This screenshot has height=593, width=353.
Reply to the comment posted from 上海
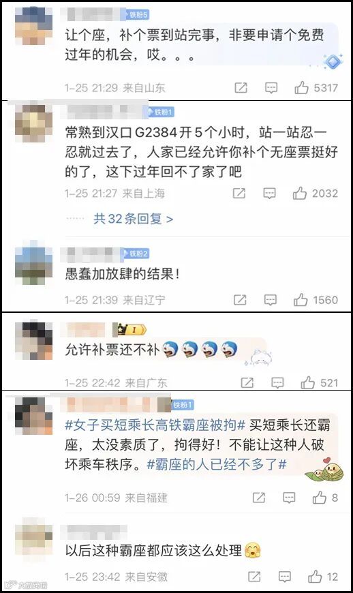(269, 194)
